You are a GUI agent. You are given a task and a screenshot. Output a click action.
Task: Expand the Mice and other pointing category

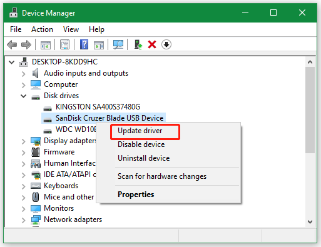pos(24,198)
